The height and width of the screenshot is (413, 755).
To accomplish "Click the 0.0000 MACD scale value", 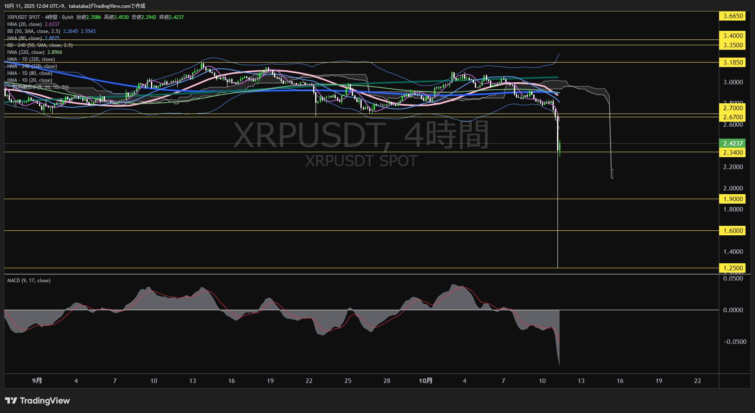I will 733,310.
